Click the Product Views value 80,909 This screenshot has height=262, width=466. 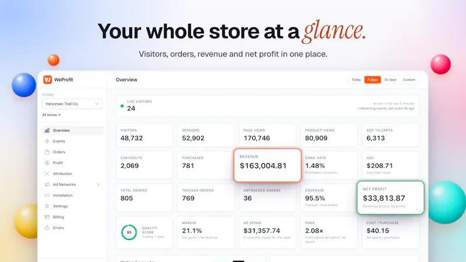[x=316, y=138]
